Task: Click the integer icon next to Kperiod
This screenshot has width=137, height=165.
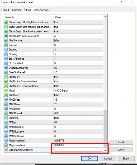Action: pyautogui.click(x=6, y=45)
